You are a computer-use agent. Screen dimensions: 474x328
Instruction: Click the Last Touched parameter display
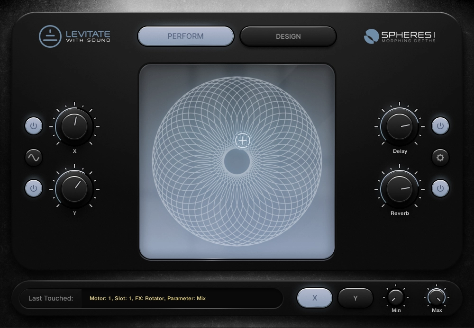pyautogui.click(x=185, y=298)
